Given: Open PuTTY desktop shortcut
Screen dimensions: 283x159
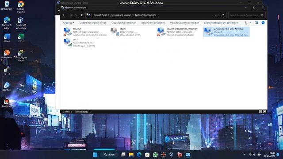Looking at the screenshot, I should 7,70.
